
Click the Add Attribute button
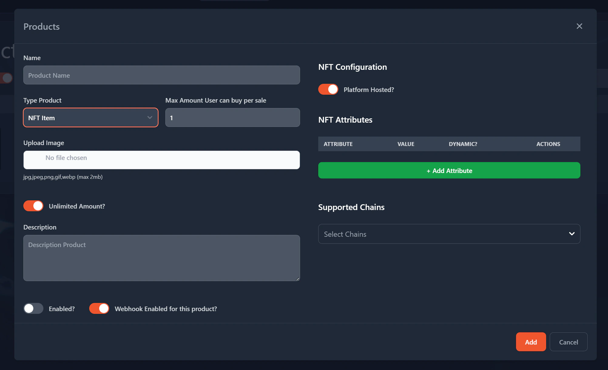click(449, 170)
